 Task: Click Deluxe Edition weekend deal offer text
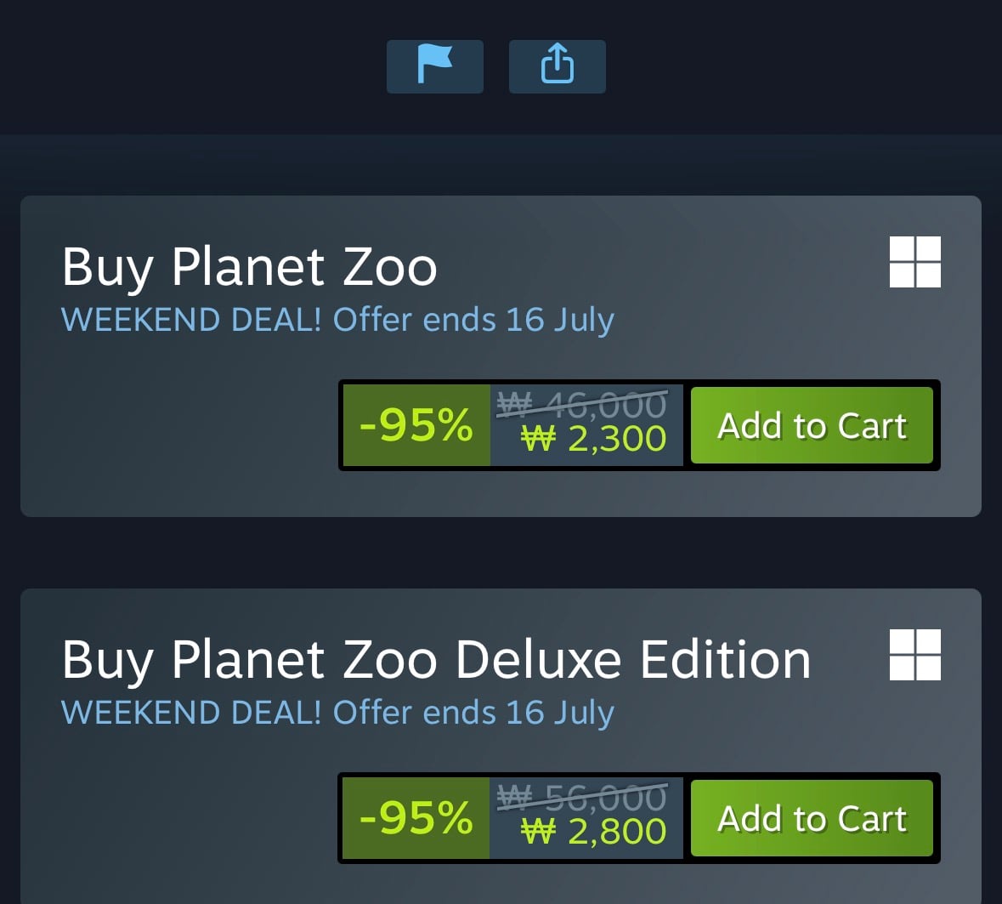coord(337,713)
